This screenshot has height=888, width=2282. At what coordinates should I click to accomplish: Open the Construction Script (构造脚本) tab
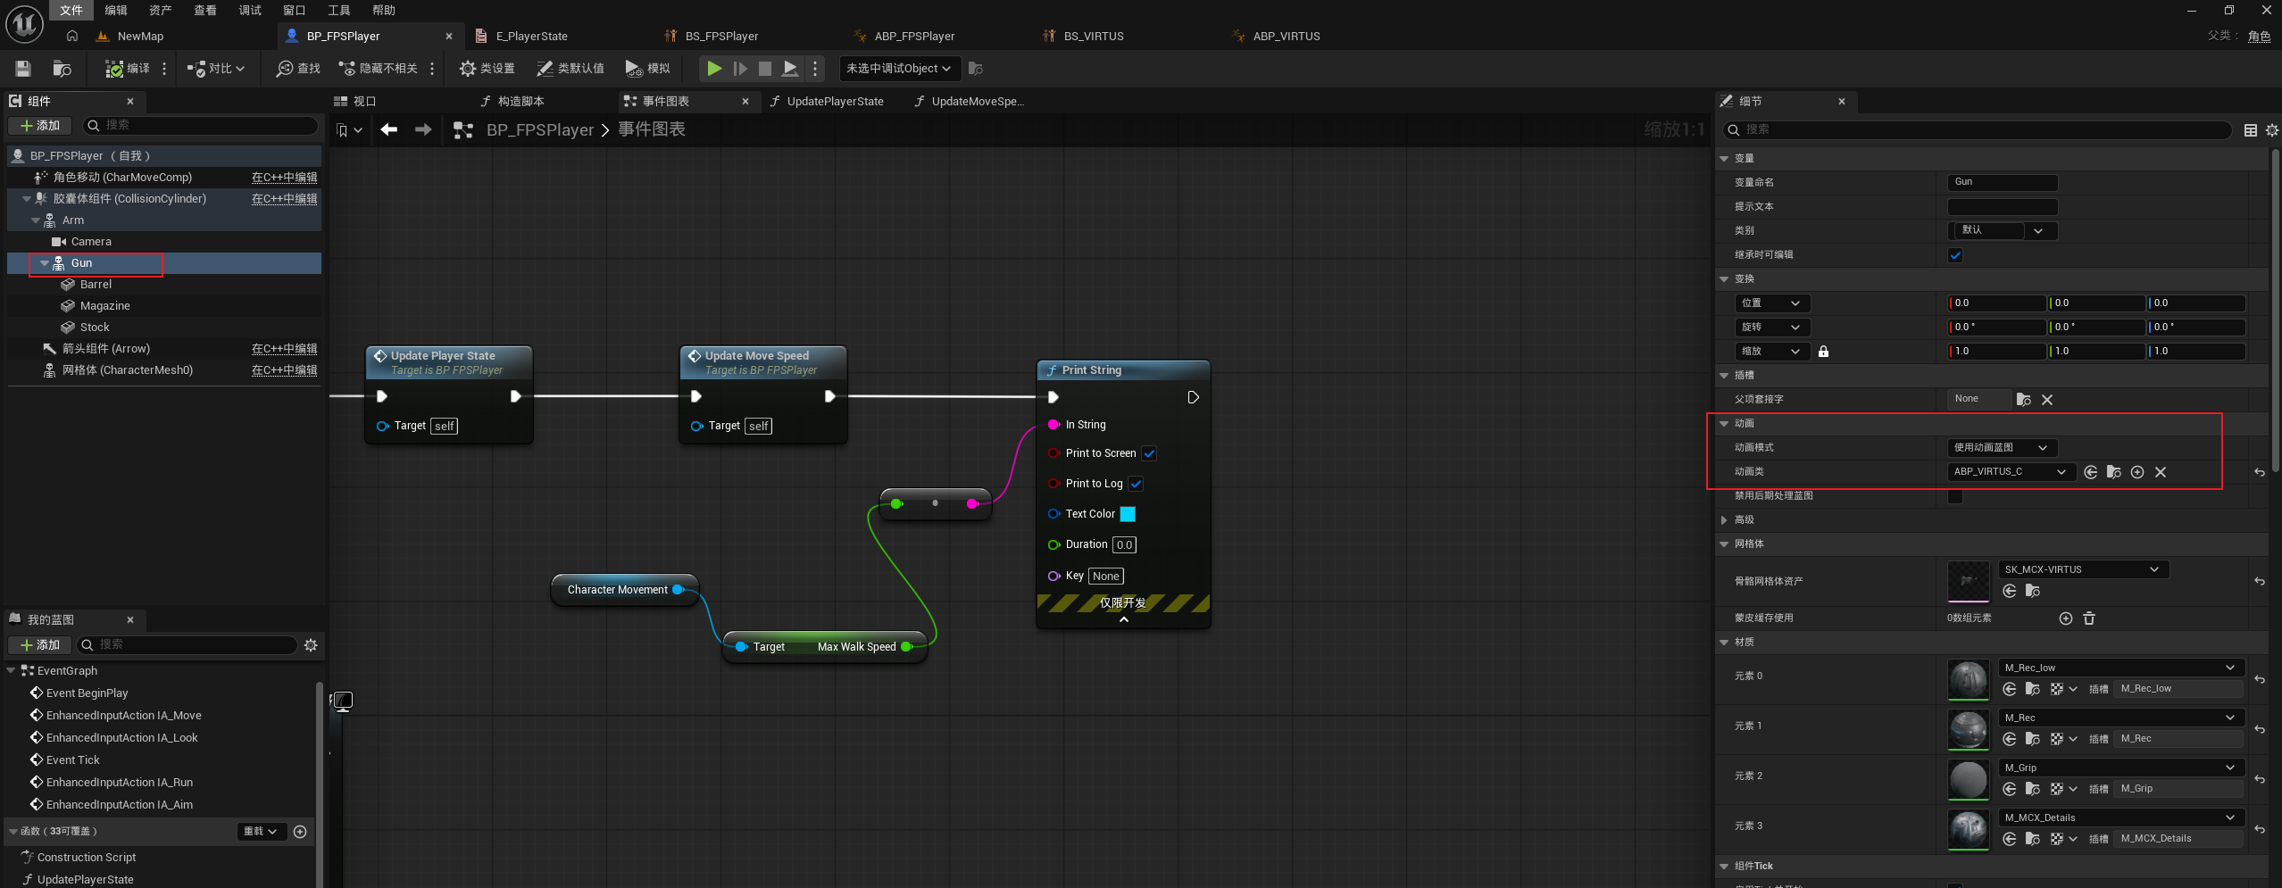[x=512, y=102]
